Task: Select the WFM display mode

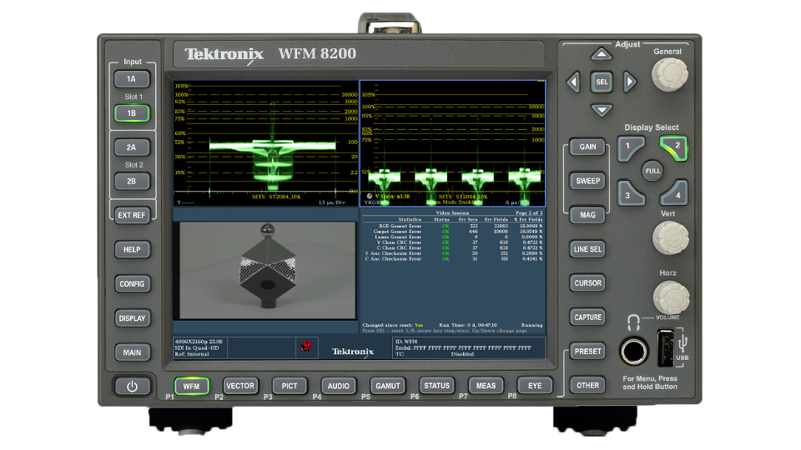Action: (192, 386)
